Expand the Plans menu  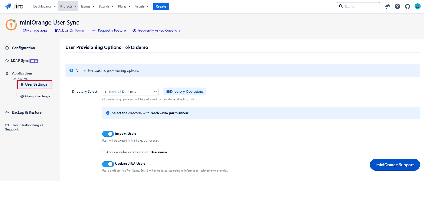(x=124, y=6)
